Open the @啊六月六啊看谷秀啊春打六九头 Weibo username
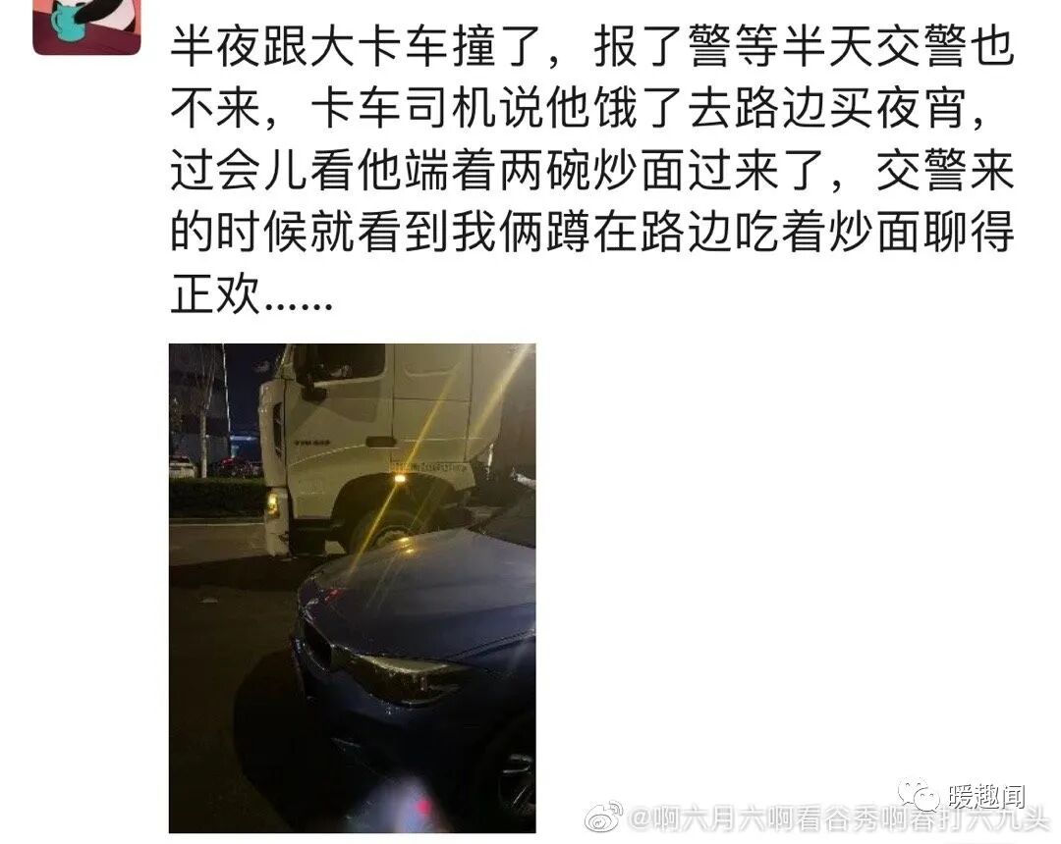Screen dimensions: 1061x844 [x=839, y=818]
